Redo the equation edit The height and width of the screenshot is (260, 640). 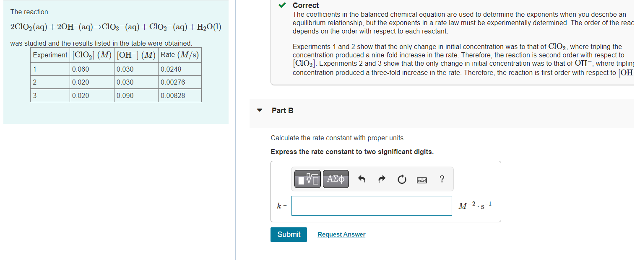click(x=381, y=179)
